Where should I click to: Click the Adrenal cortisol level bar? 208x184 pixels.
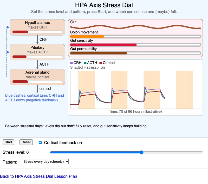pyautogui.click(x=37, y=82)
